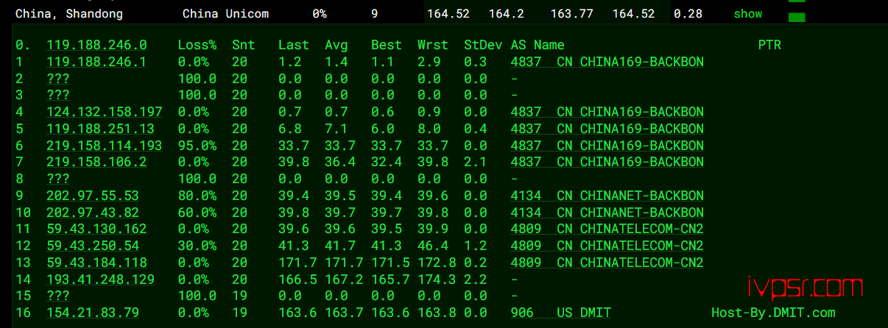Click the 'Avg' column header
The image size is (888, 328).
pos(336,46)
